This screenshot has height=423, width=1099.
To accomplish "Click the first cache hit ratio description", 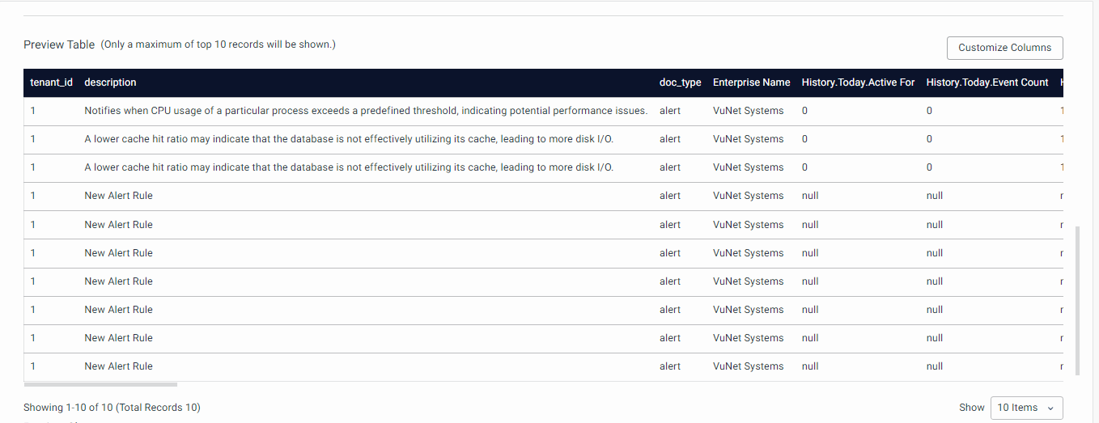I will point(349,139).
